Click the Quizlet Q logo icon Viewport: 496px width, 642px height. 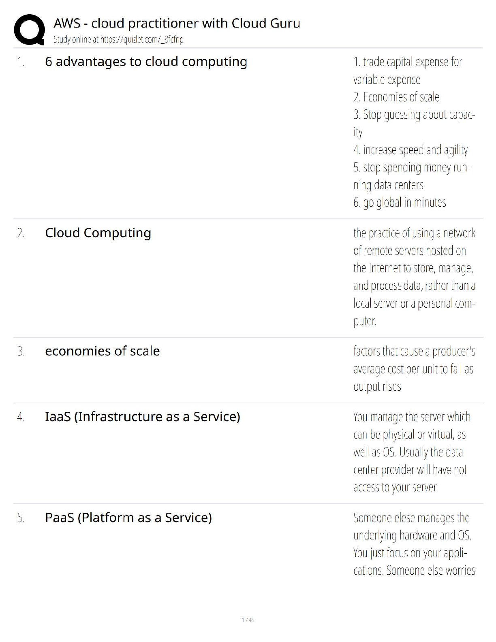coord(29,29)
